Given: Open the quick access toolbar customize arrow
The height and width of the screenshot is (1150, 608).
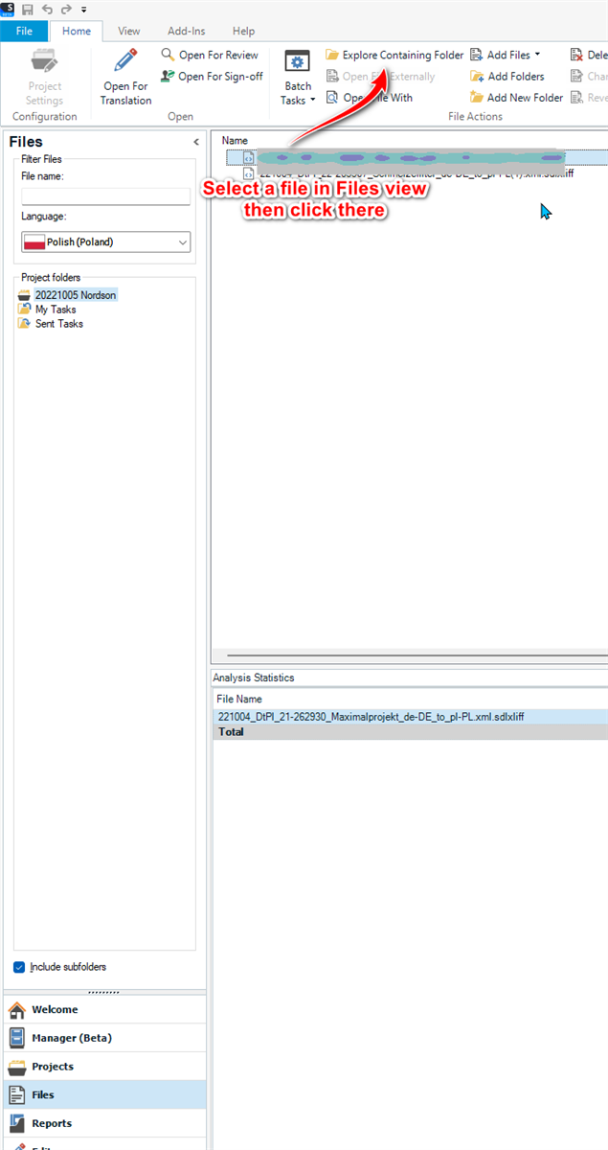Looking at the screenshot, I should (x=83, y=10).
